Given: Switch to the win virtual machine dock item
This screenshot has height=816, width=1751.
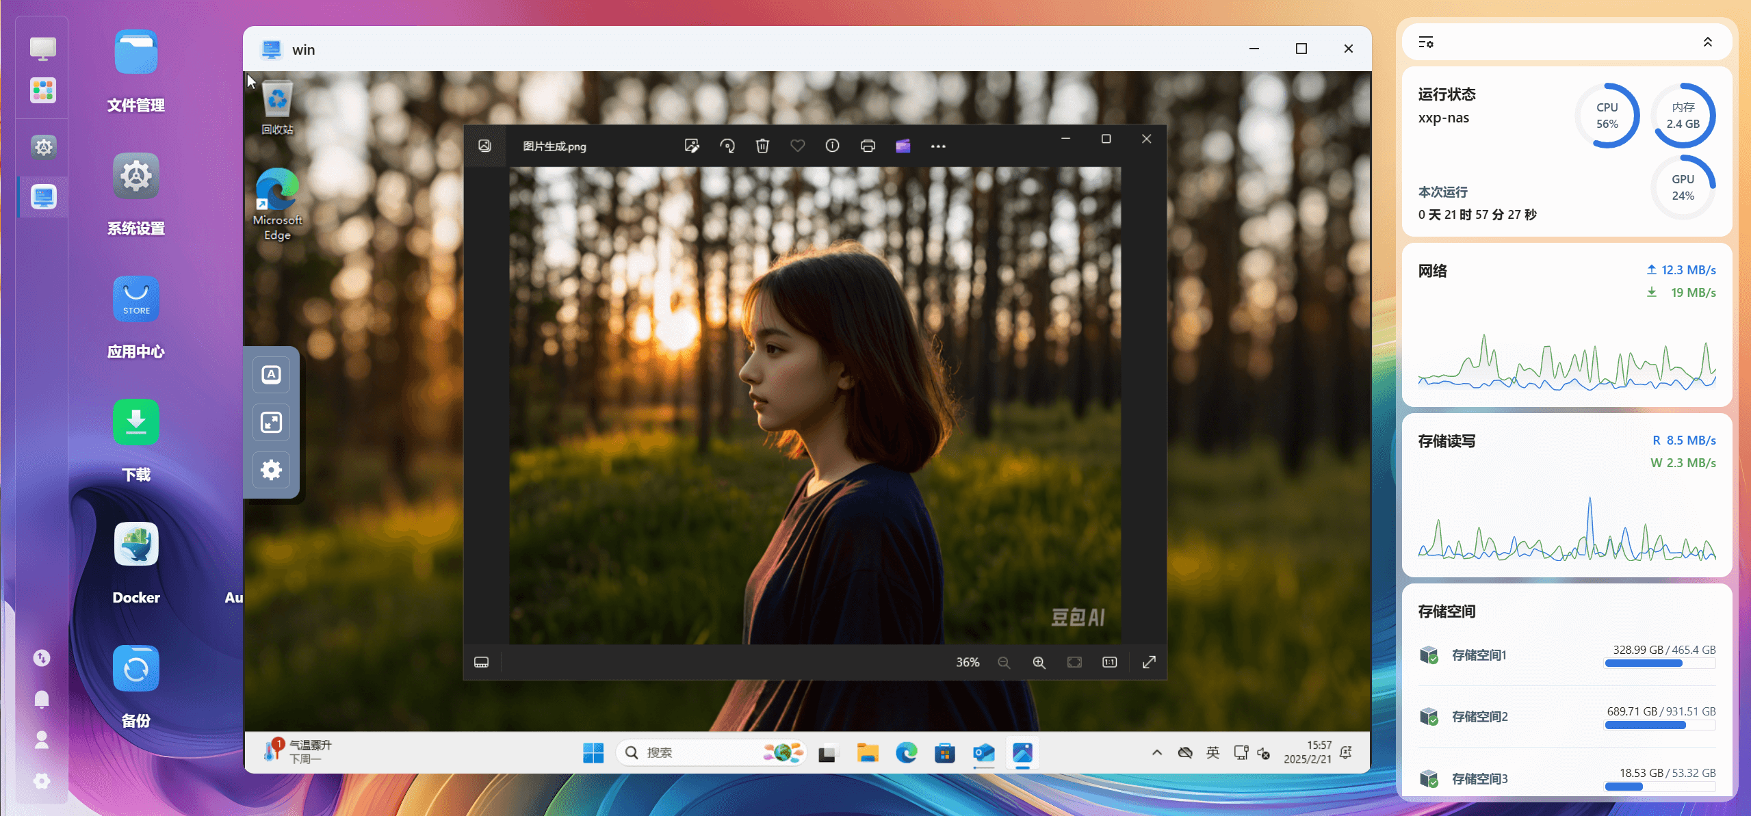Looking at the screenshot, I should click(x=43, y=197).
